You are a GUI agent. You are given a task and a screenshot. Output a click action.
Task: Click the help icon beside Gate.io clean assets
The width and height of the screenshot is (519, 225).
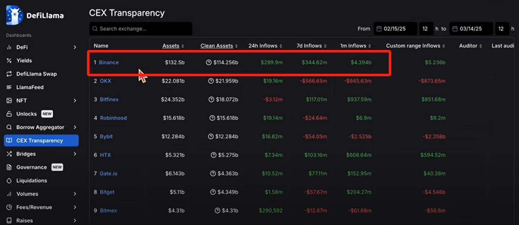(214, 173)
